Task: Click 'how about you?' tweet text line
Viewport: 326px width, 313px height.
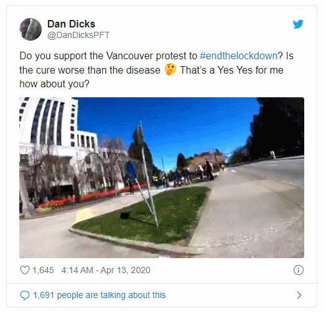Action: 54,84
